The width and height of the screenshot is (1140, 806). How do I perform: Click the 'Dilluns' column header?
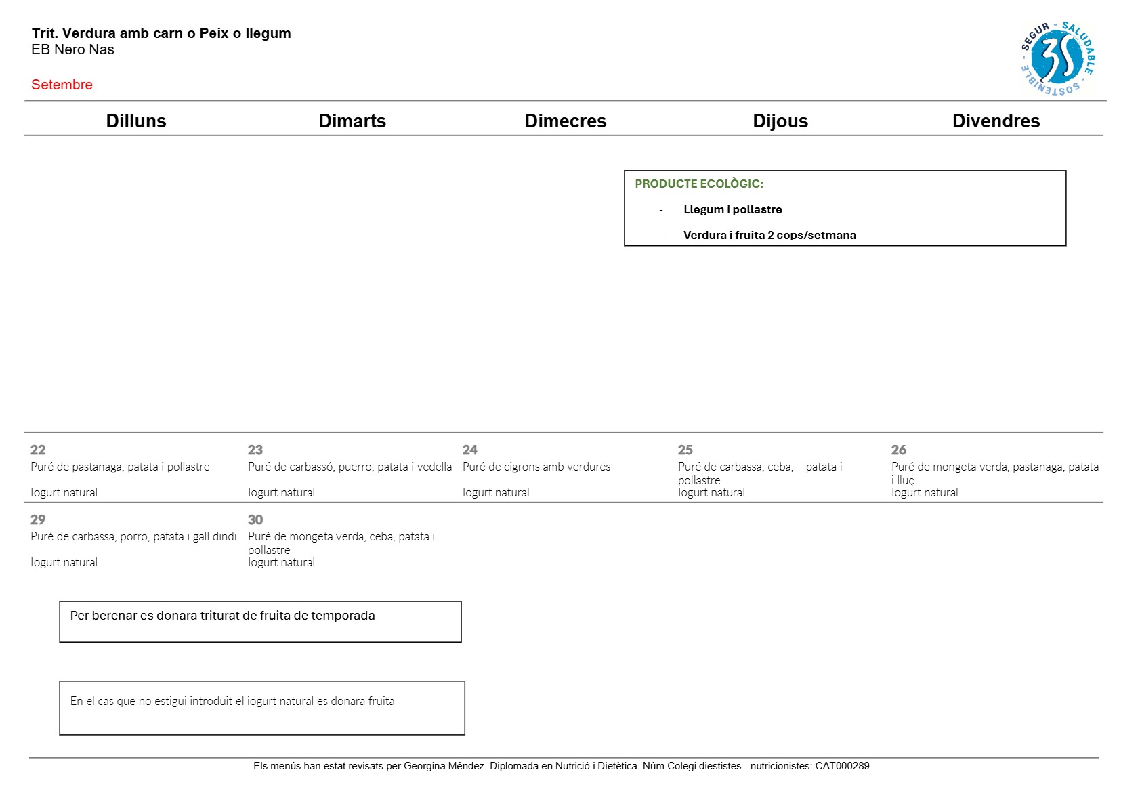pyautogui.click(x=136, y=121)
